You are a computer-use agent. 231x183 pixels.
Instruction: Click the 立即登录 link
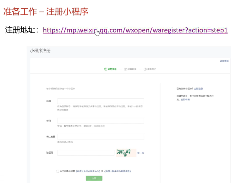[198, 89]
